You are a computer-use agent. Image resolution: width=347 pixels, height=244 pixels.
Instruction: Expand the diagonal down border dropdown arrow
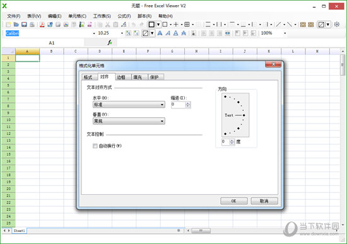coord(295,25)
